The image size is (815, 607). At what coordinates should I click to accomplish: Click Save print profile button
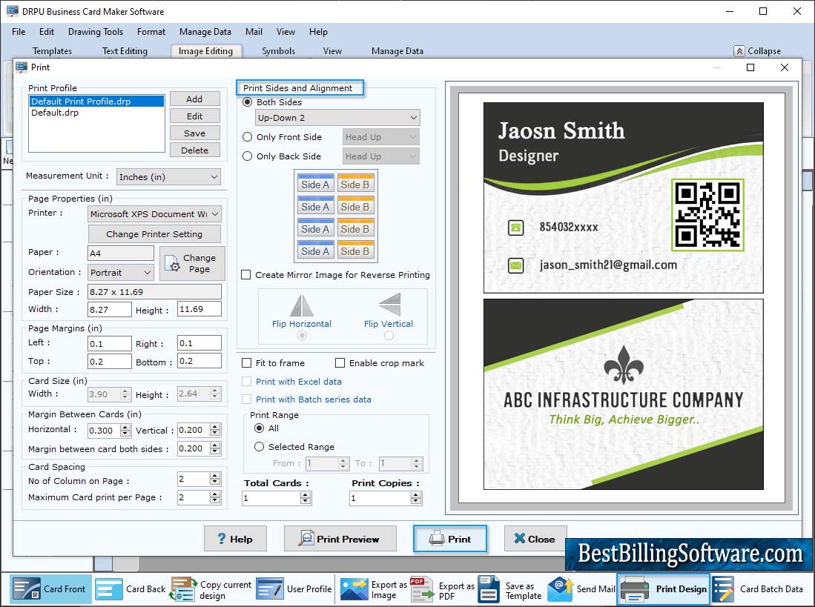[194, 133]
